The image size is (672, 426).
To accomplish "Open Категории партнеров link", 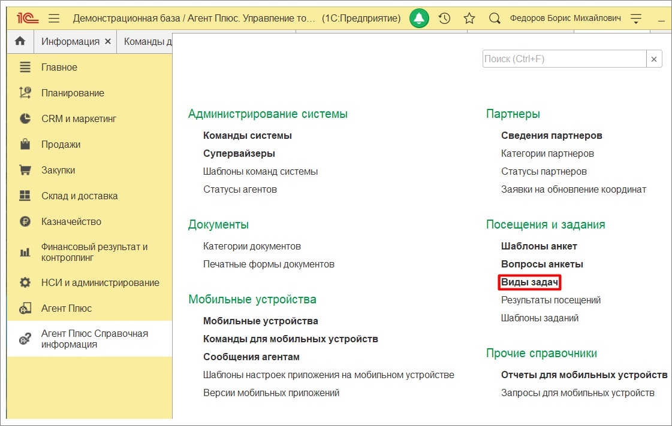I will point(547,154).
